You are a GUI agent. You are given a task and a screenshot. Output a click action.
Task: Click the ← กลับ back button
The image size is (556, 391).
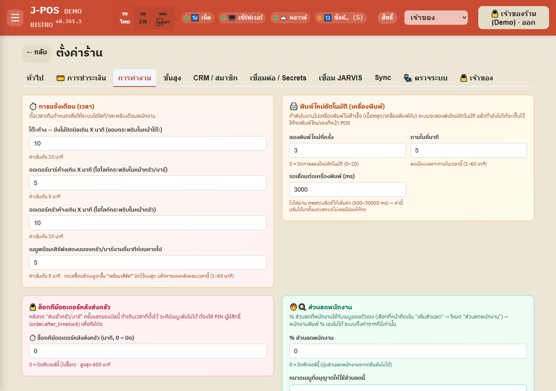(36, 52)
